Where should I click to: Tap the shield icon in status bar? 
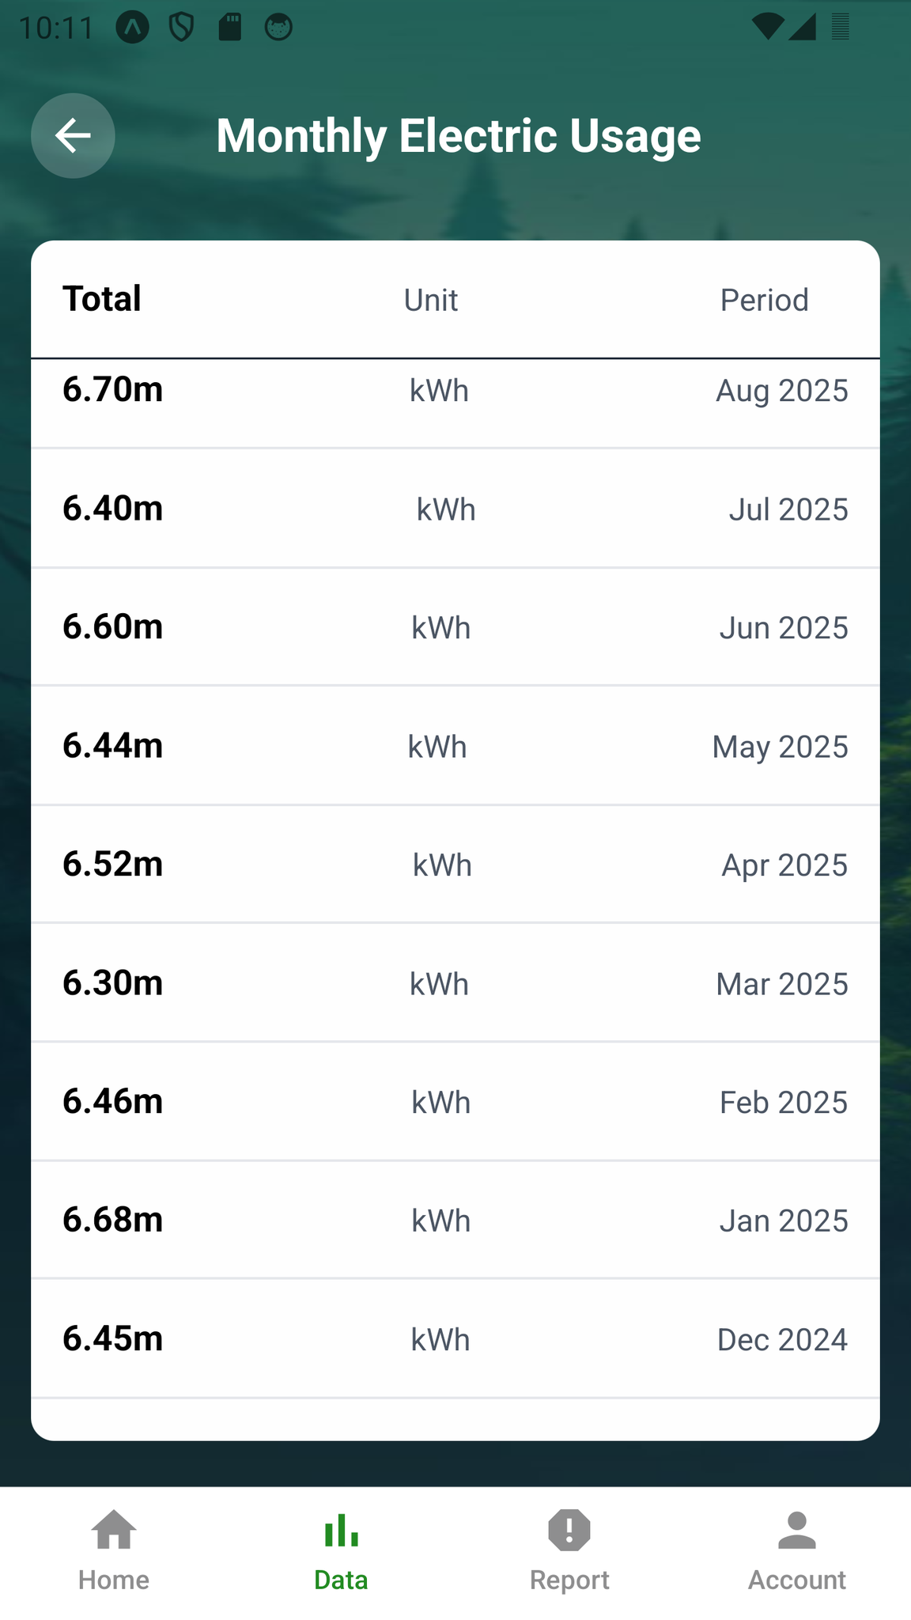[182, 28]
